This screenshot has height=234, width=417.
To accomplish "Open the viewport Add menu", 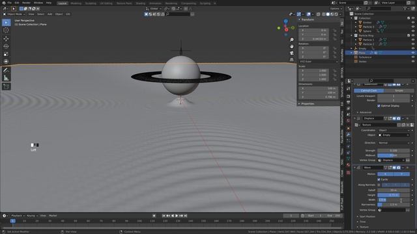I will (x=50, y=14).
